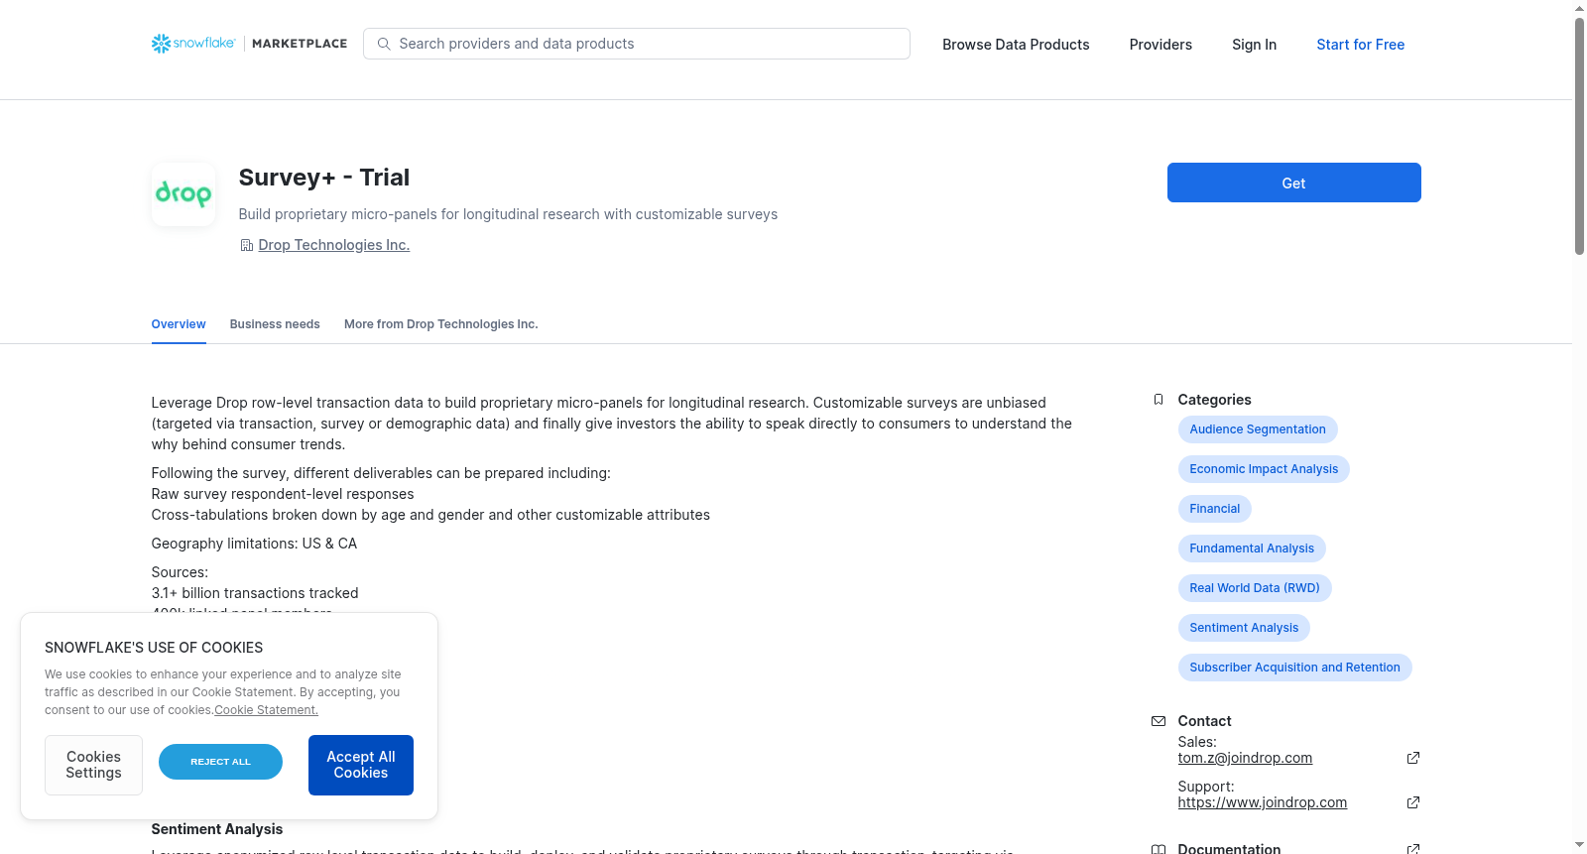Open Browse Data Products menu
Viewport: 1587px width, 854px height.
[x=1016, y=45]
